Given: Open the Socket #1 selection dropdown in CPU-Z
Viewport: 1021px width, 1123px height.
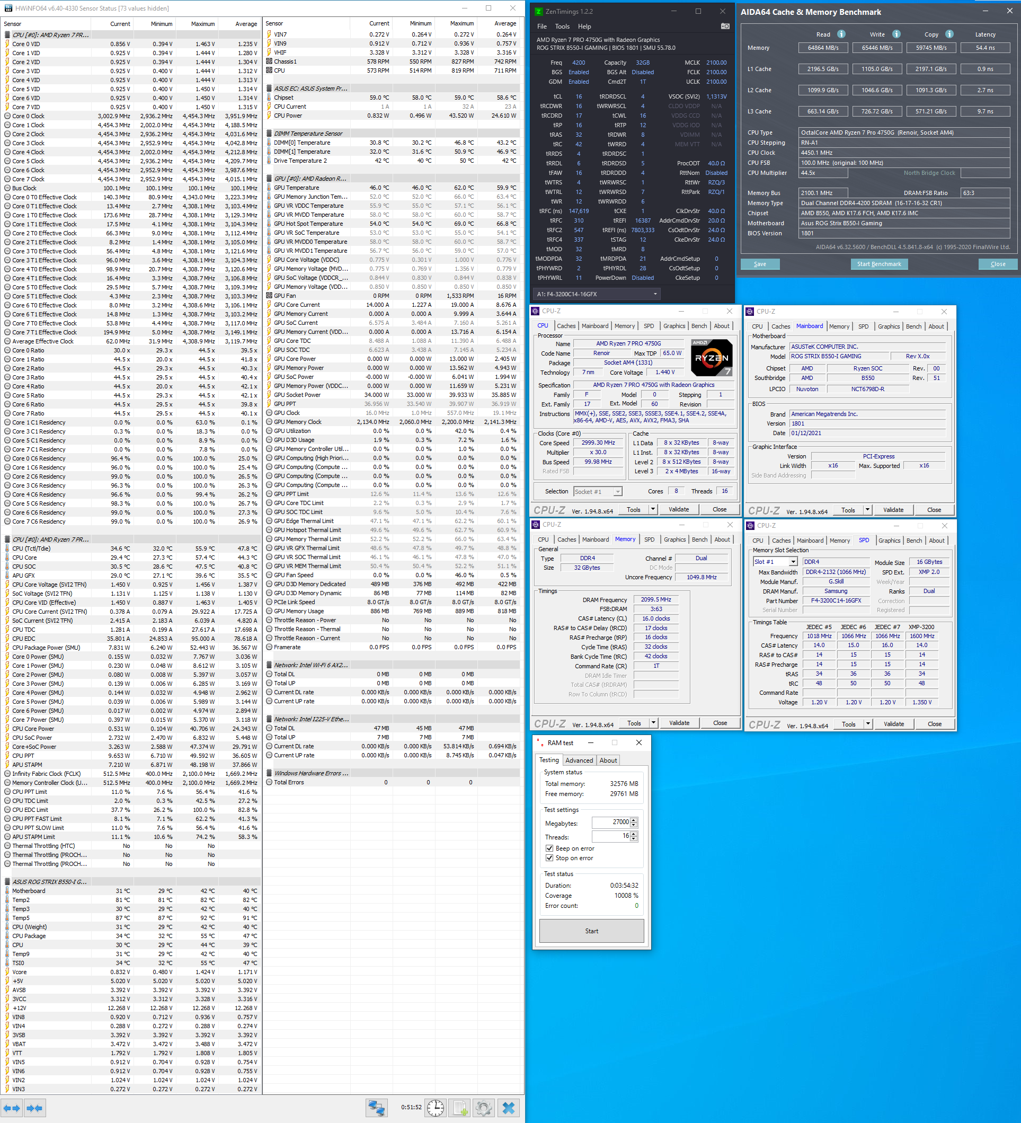Looking at the screenshot, I should pyautogui.click(x=617, y=491).
